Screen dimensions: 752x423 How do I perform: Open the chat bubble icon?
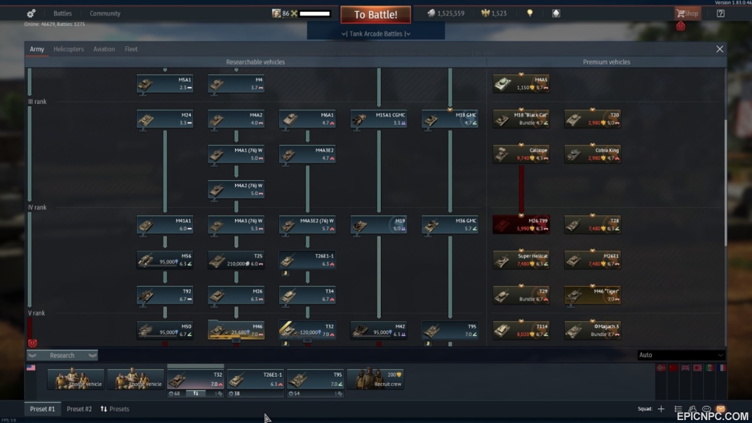click(x=707, y=409)
